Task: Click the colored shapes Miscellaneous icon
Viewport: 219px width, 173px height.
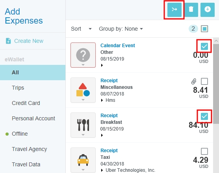Action: point(83,90)
